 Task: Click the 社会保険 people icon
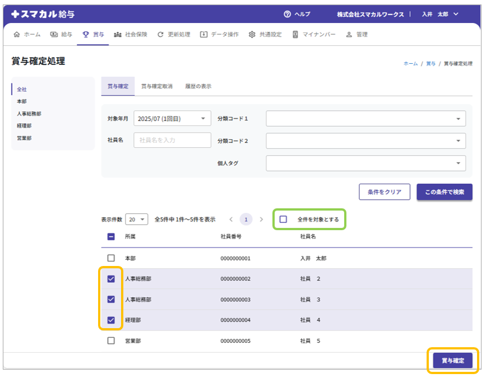[118, 35]
